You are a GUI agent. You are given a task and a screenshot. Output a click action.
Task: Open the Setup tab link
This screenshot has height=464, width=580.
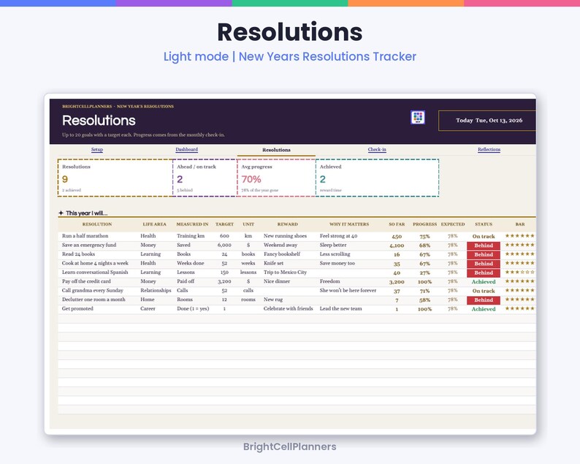point(97,150)
